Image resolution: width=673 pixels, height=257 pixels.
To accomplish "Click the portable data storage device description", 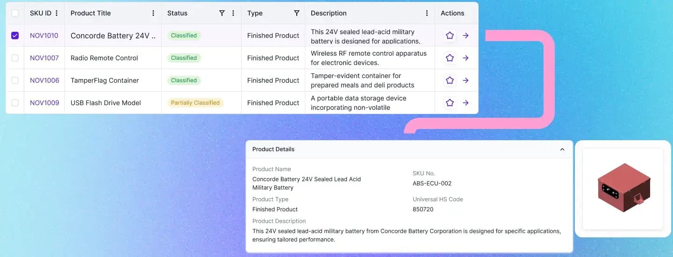I will pos(358,103).
